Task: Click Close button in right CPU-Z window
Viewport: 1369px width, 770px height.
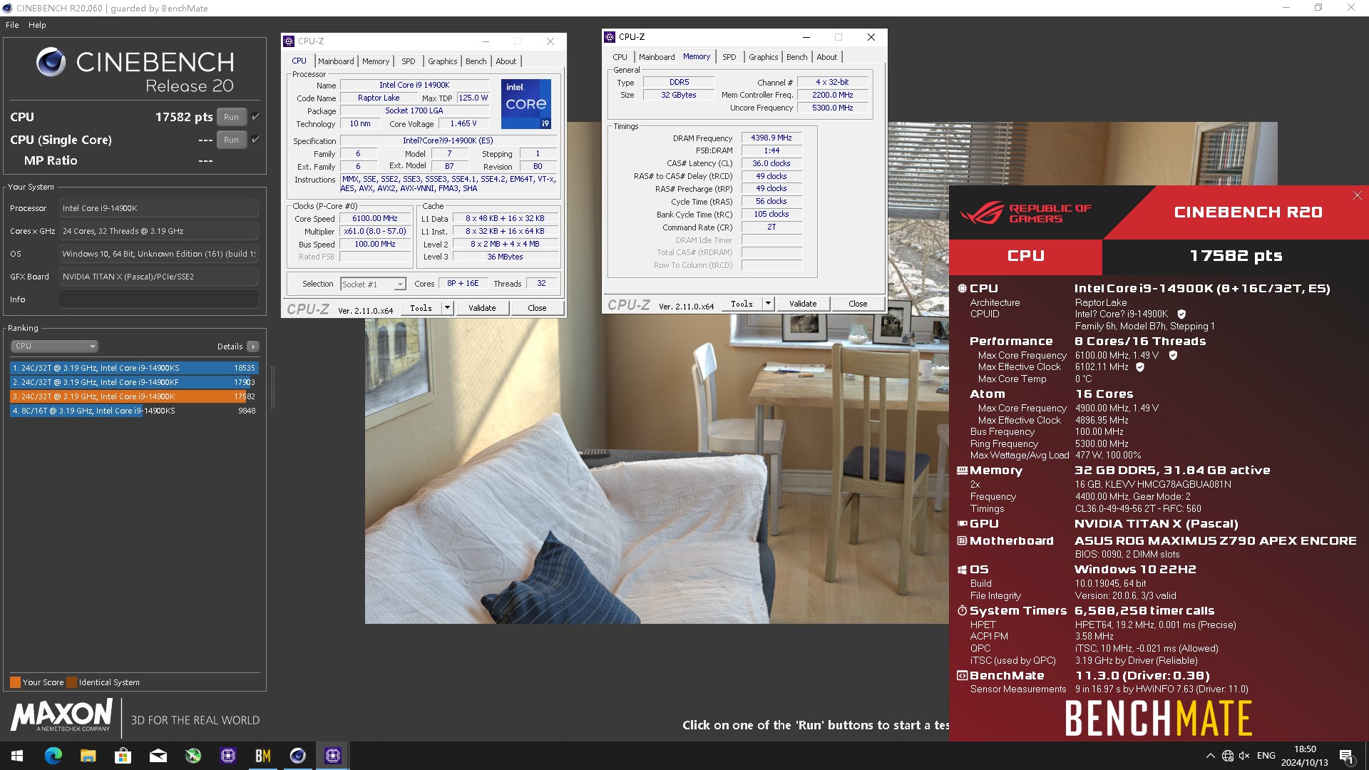Action: point(858,304)
